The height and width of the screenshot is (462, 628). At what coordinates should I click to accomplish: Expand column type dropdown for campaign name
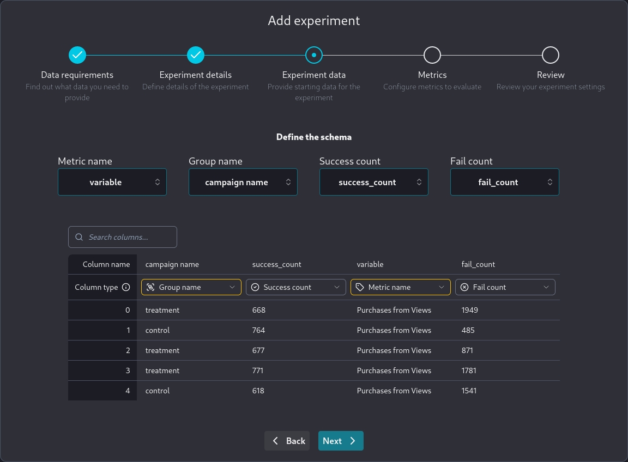[191, 287]
